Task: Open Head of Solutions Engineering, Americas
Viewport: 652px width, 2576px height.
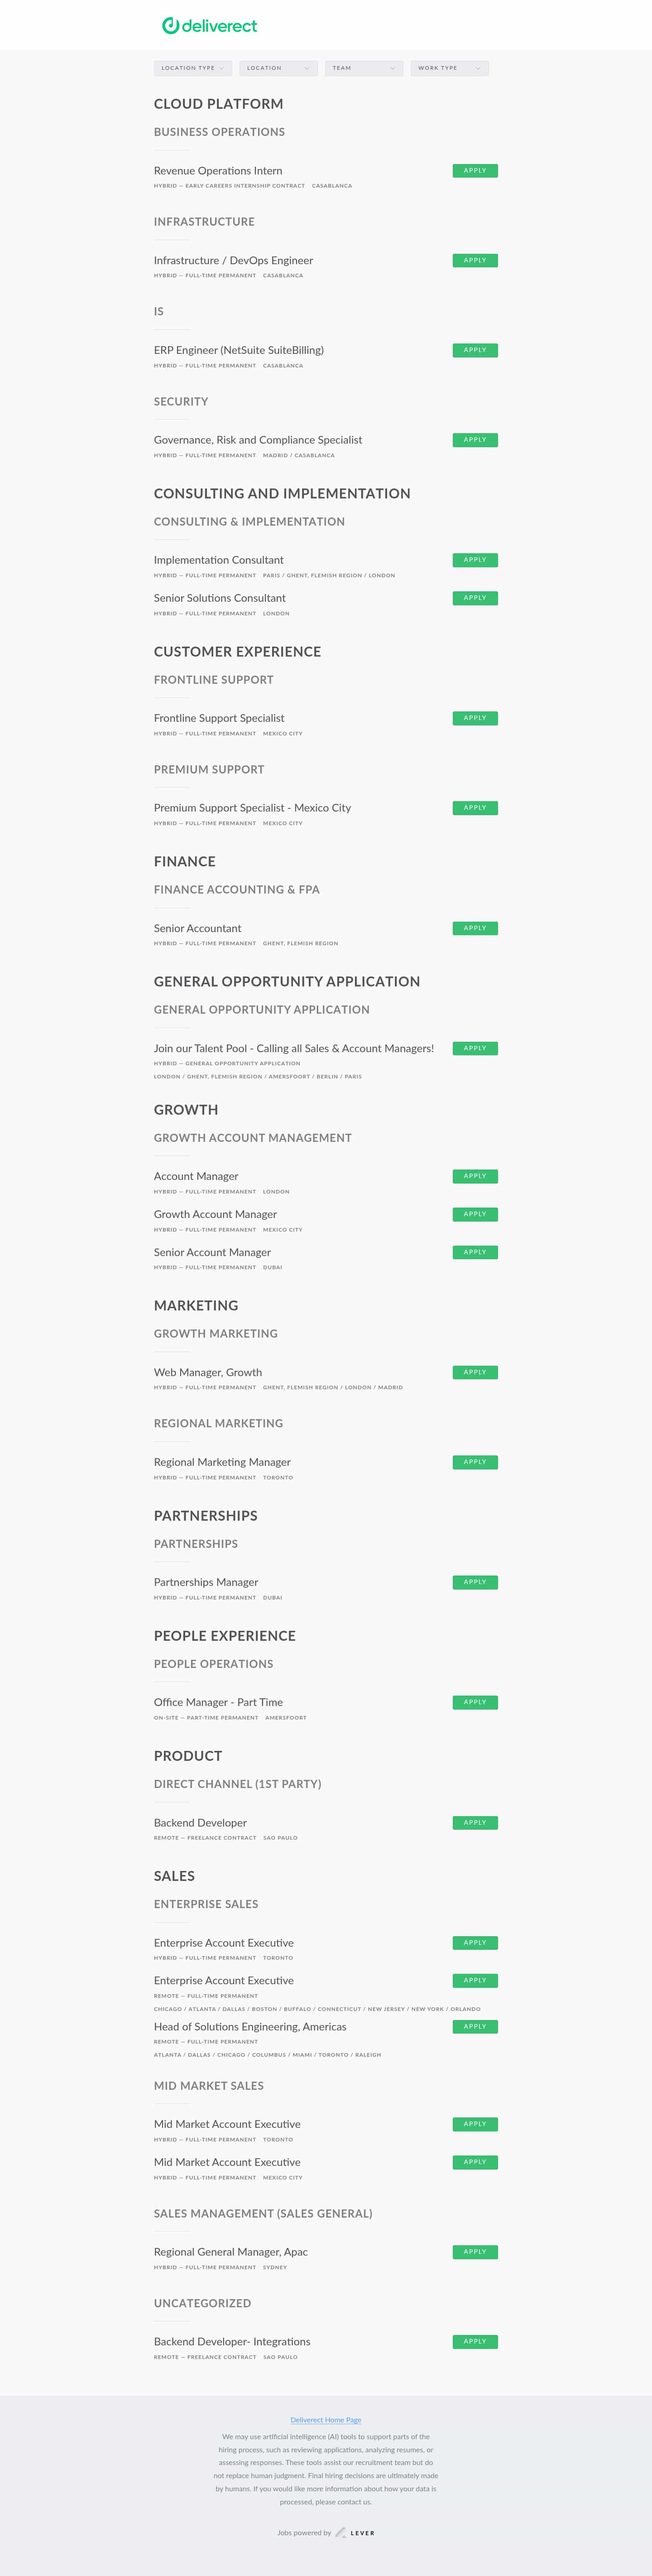Action: coord(250,2027)
